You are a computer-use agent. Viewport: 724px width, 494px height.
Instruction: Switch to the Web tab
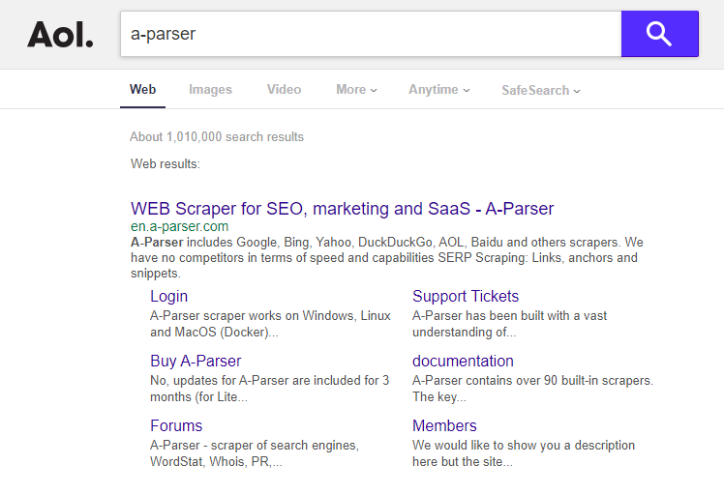point(142,89)
